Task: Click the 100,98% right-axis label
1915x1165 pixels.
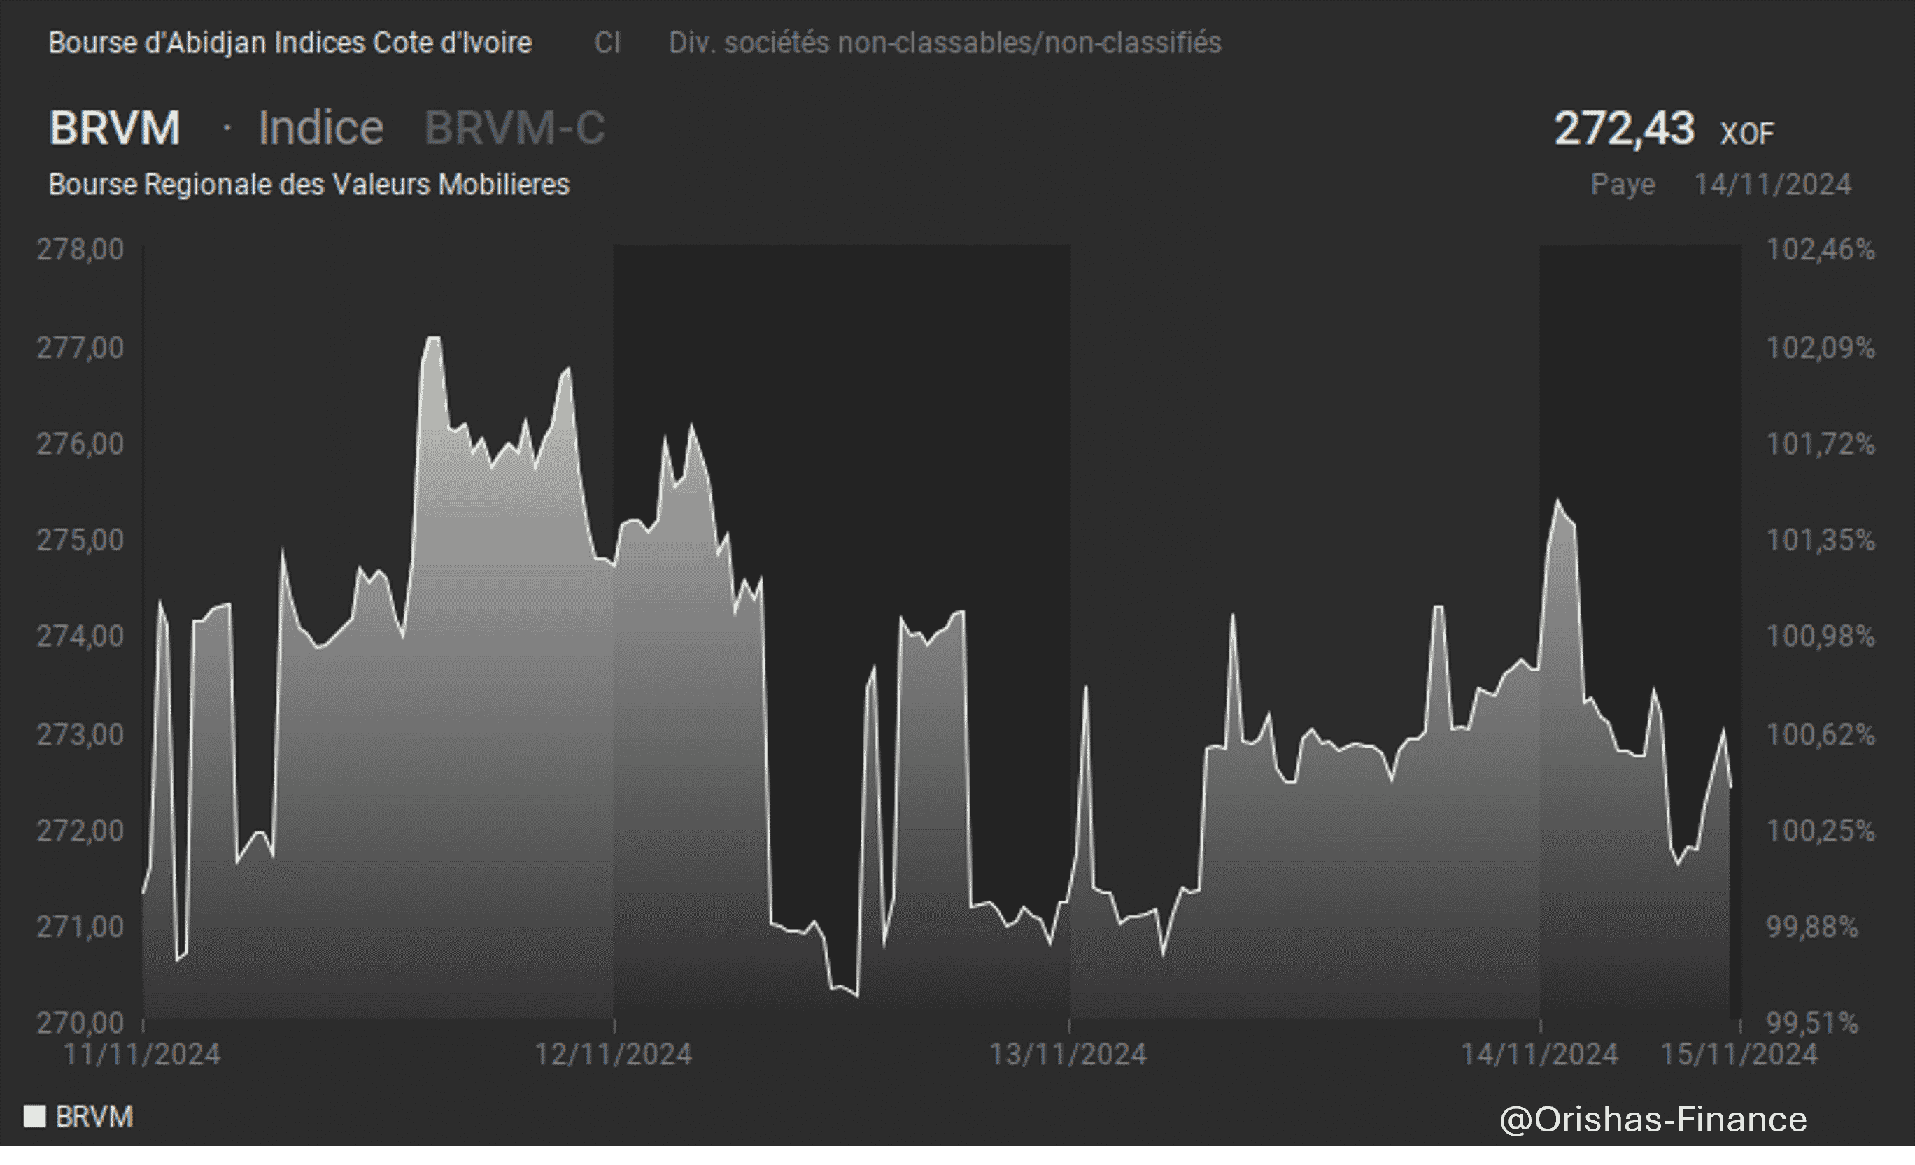Action: click(1821, 636)
